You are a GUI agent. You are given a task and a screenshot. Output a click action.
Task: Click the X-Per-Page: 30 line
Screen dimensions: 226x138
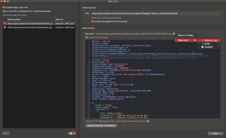[100, 62]
